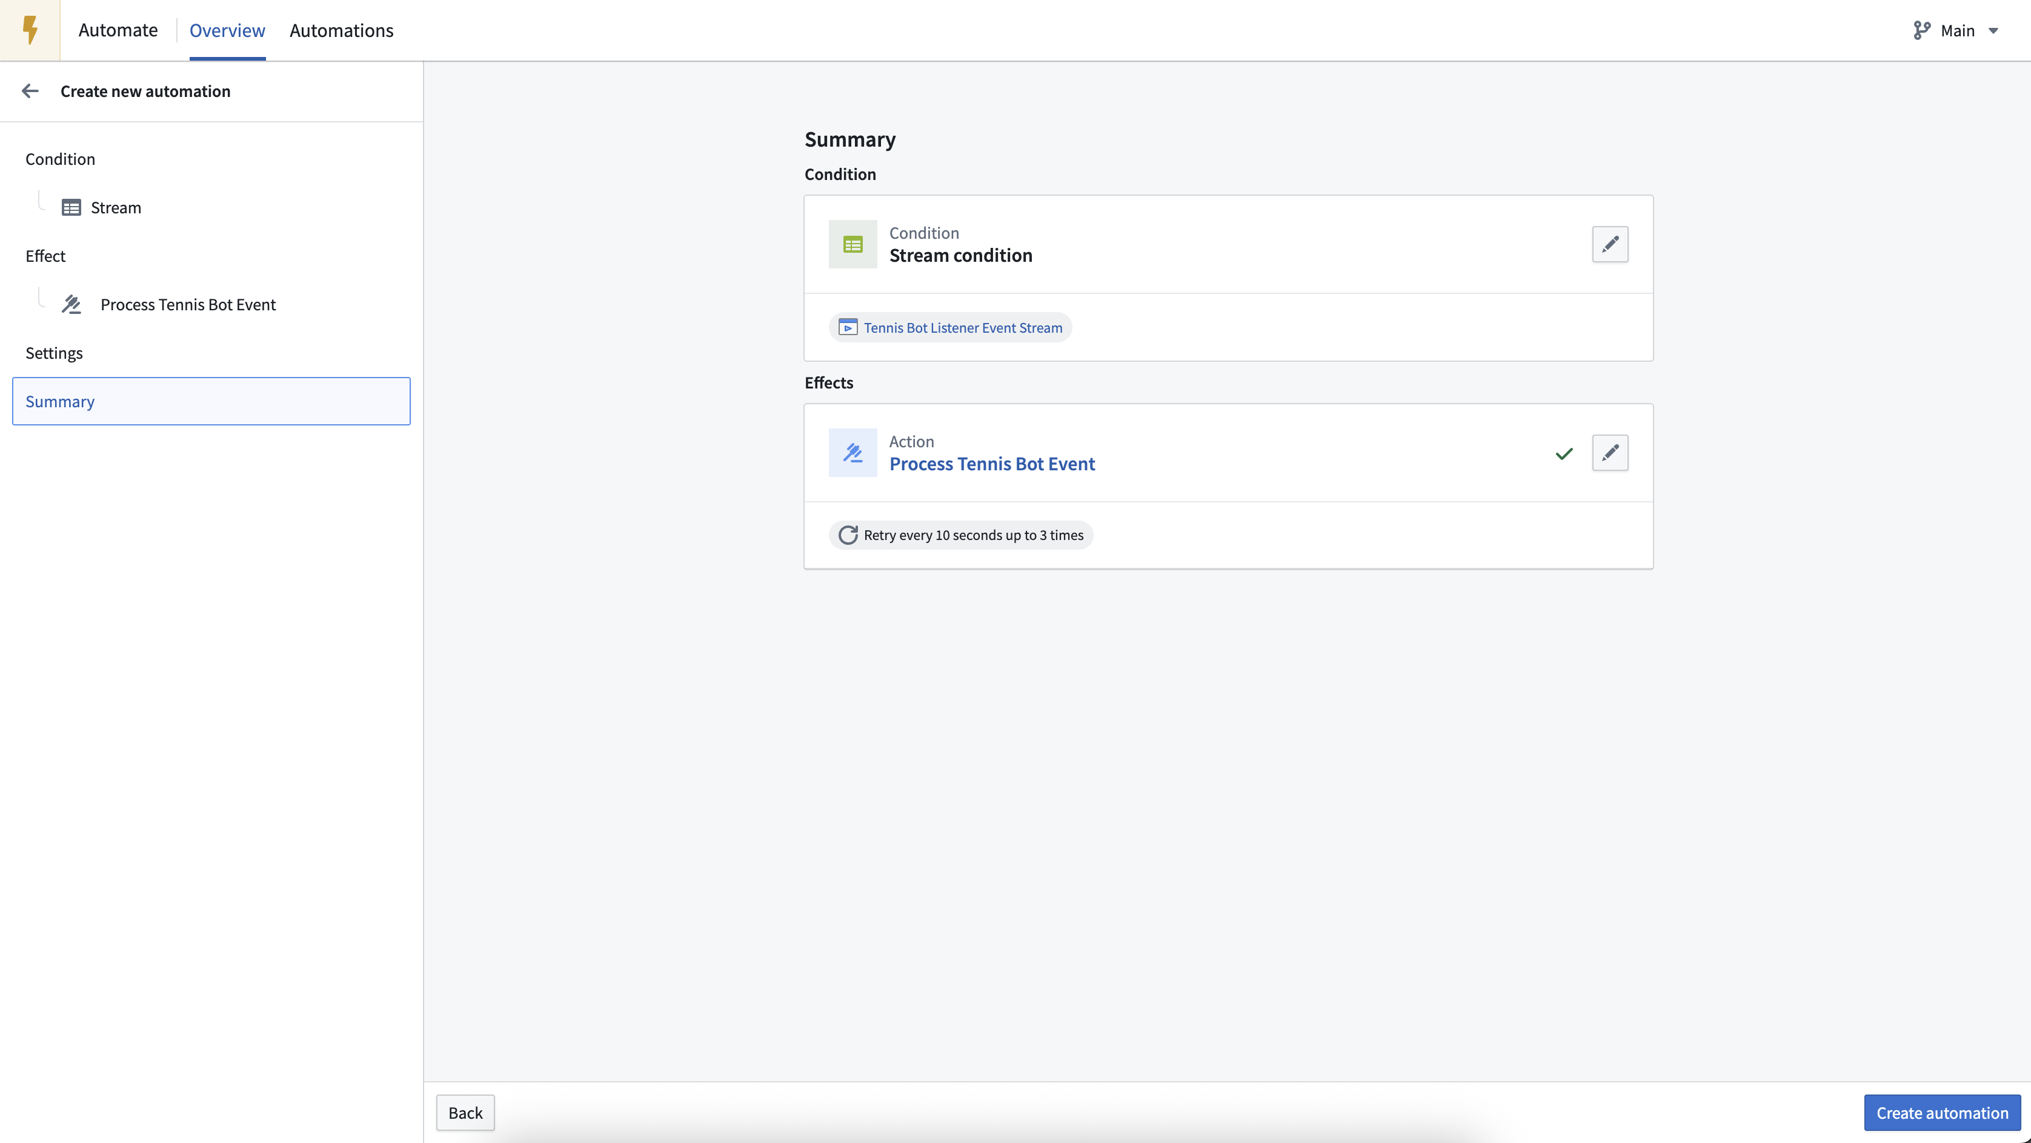This screenshot has height=1143, width=2031.
Task: Click the lightning bolt app logo
Action: (30, 30)
